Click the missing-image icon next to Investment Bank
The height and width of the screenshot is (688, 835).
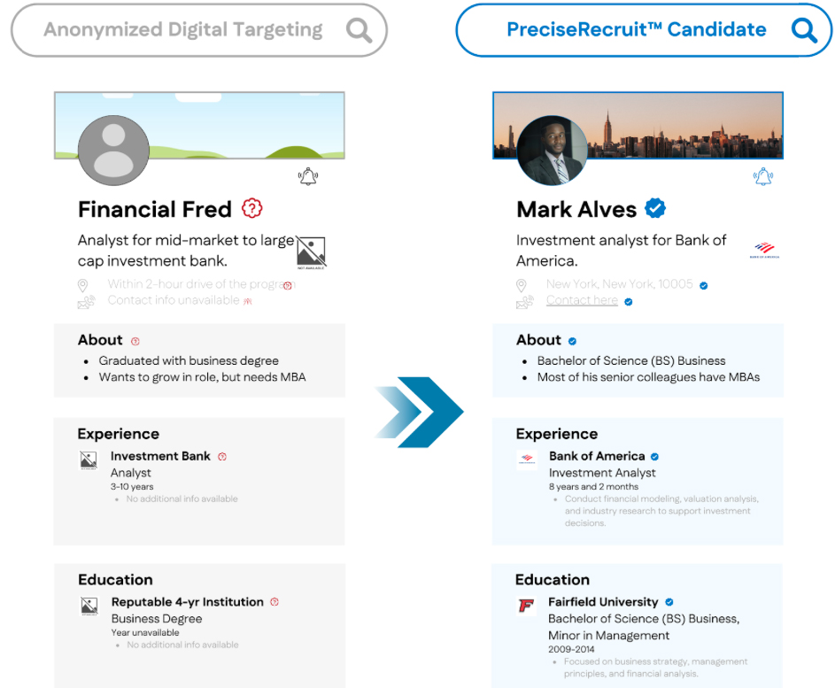89,460
